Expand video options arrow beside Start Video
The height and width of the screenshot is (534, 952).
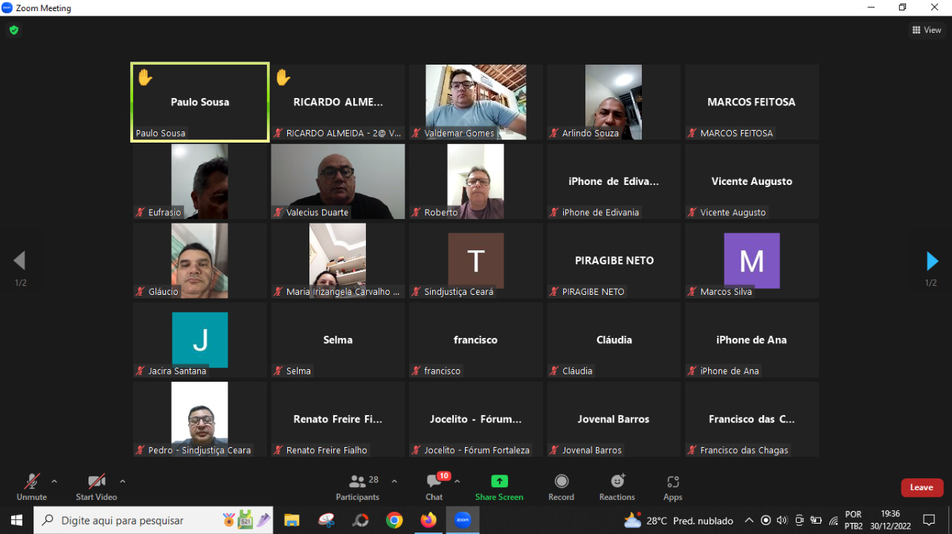pyautogui.click(x=123, y=481)
